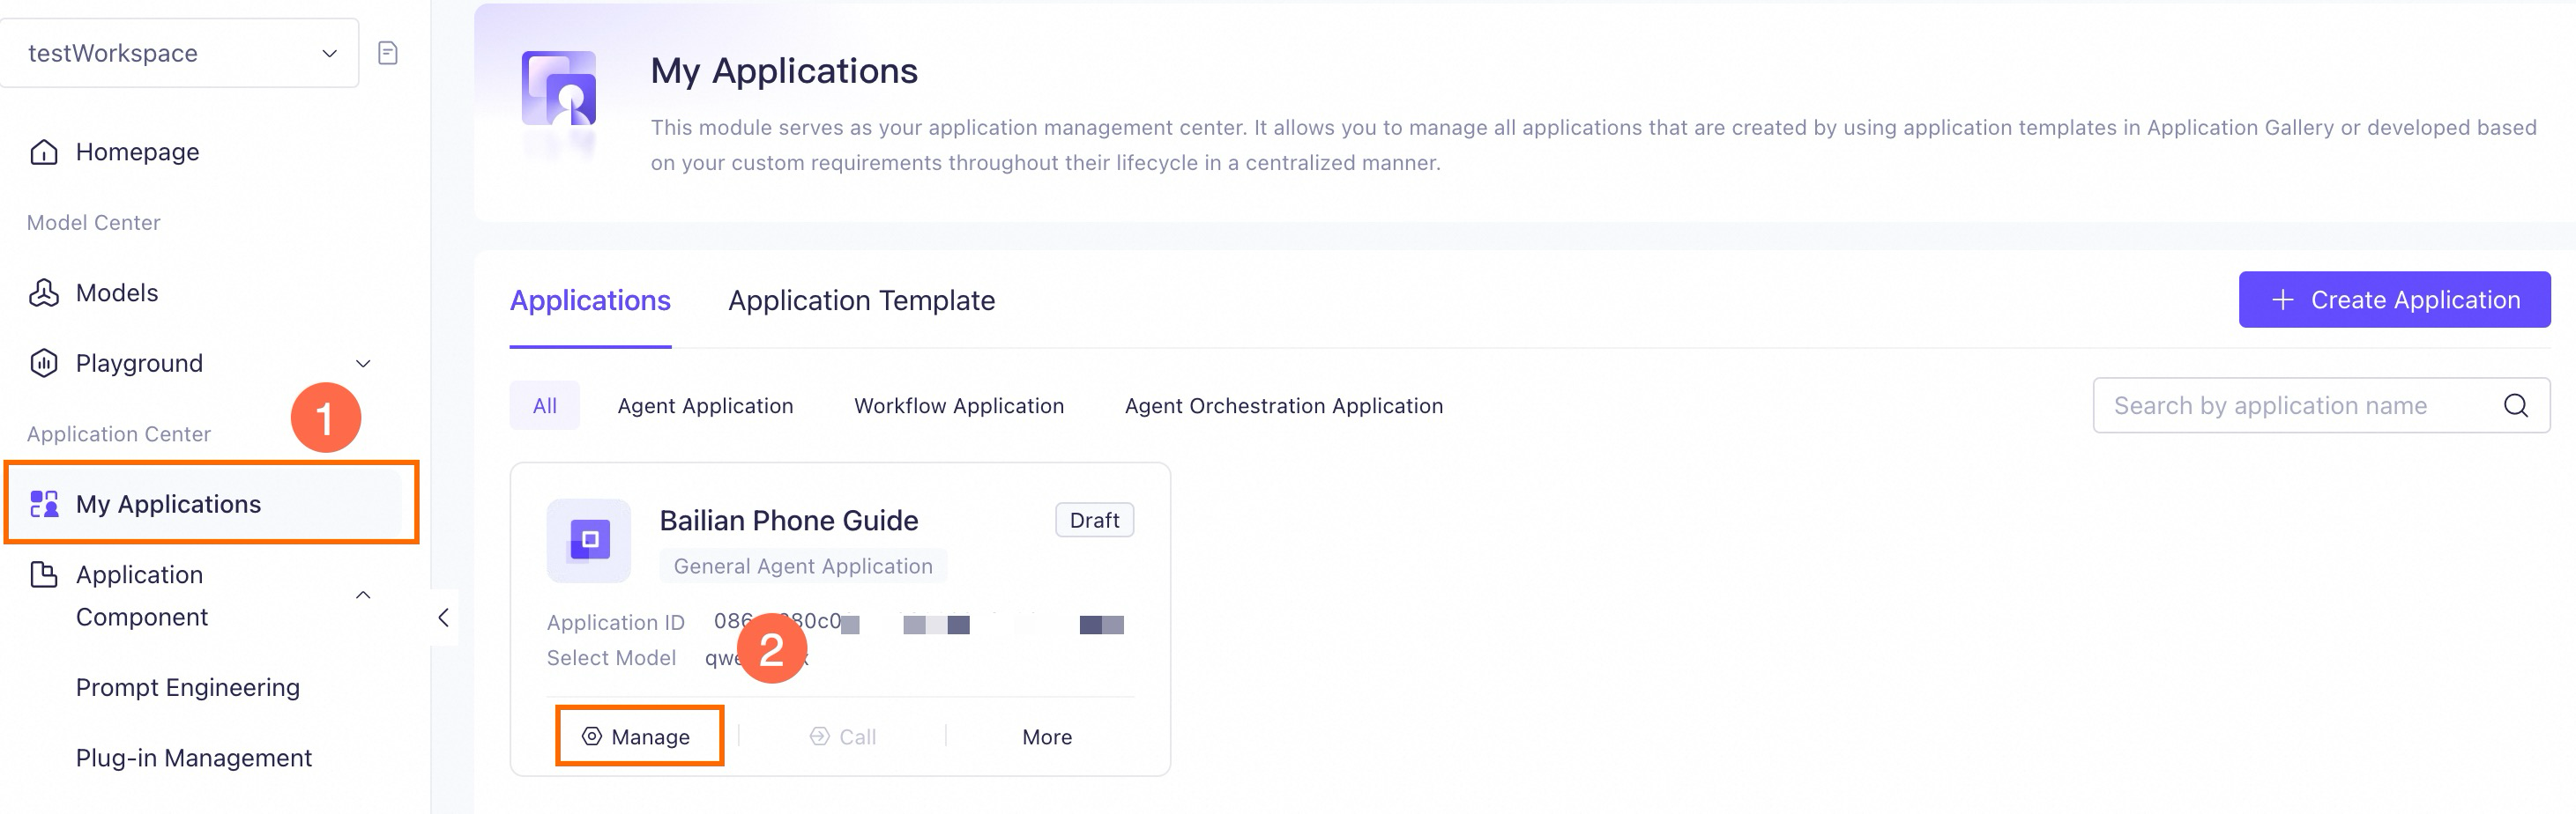Screen dimensions: 2576x814
Task: Switch to the Application Template tab
Action: 861,300
